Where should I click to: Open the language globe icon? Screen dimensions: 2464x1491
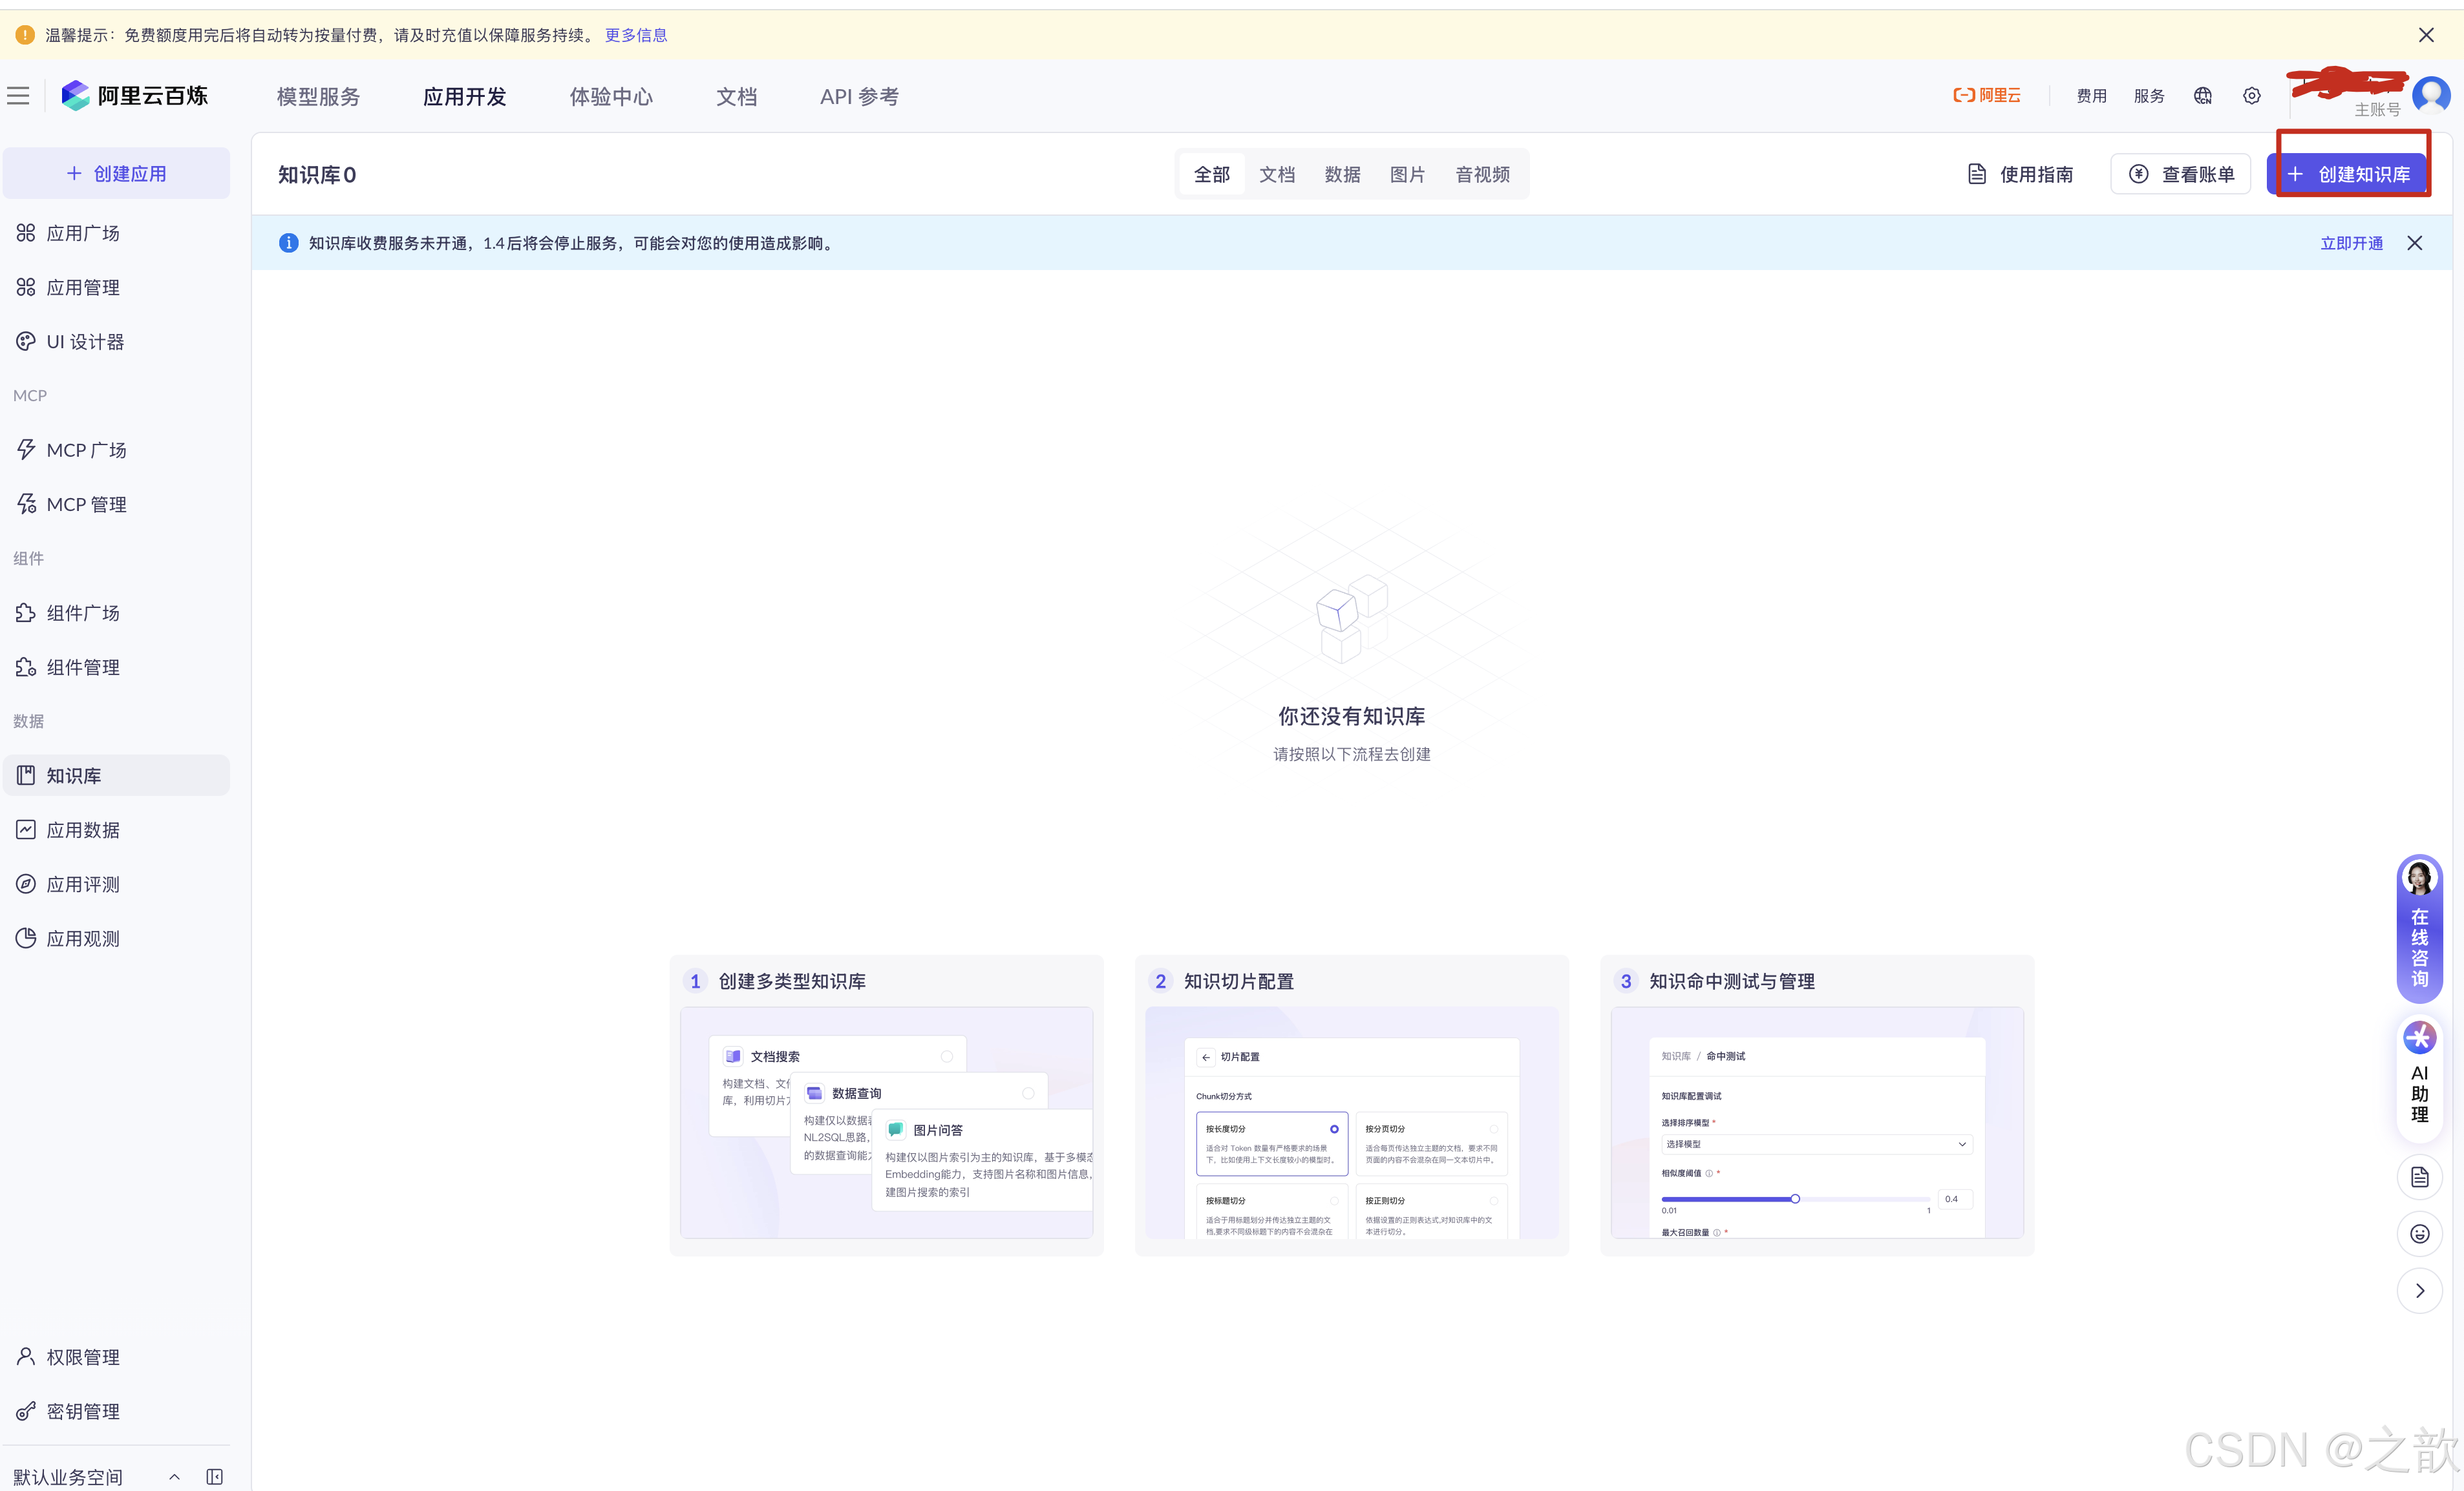pos(2202,96)
